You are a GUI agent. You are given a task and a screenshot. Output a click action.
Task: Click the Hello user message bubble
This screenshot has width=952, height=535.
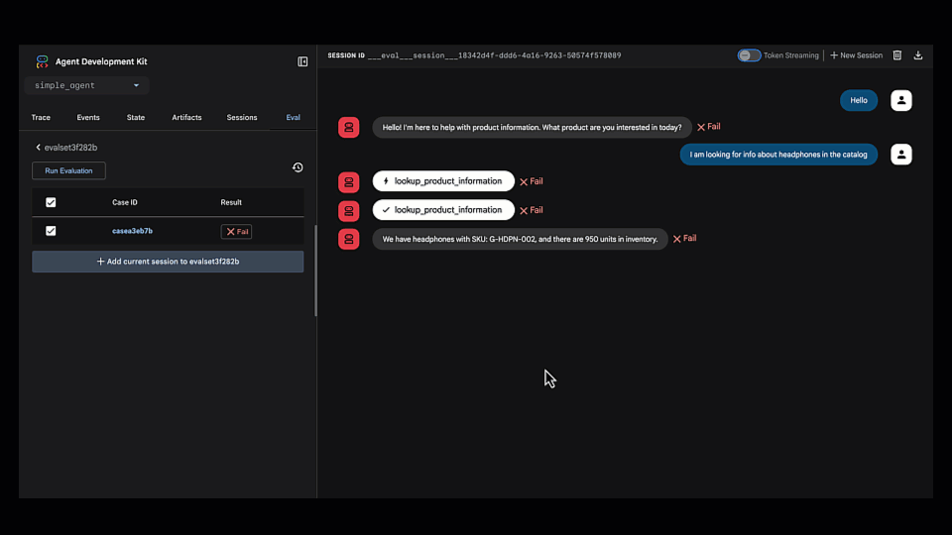click(859, 100)
